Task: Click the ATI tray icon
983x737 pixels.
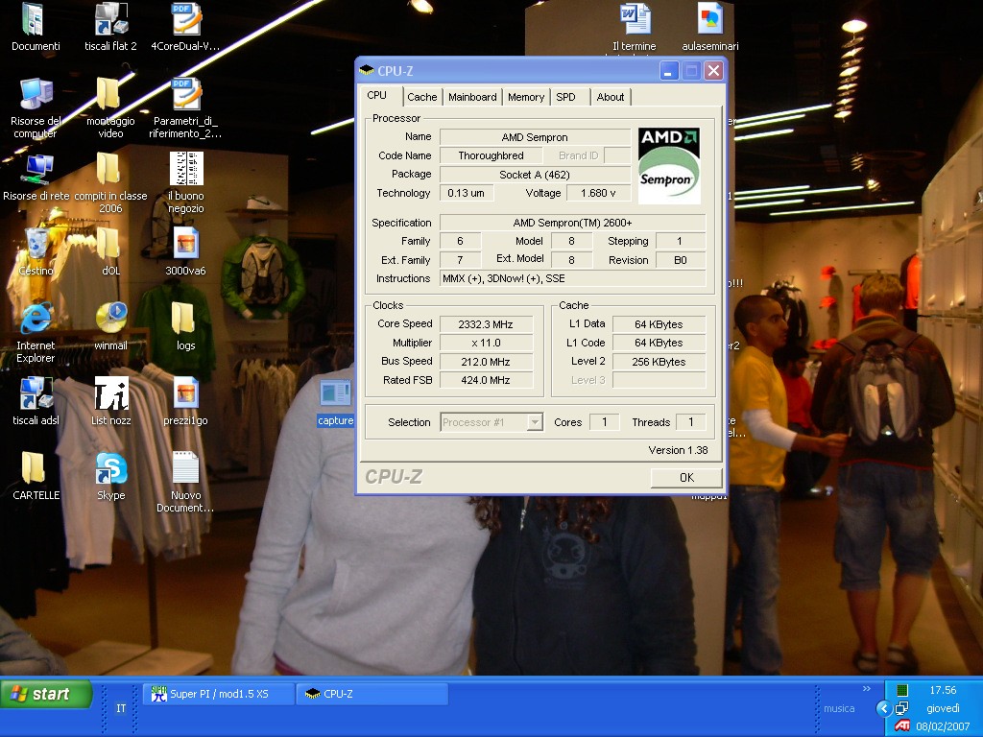Action: [x=902, y=725]
